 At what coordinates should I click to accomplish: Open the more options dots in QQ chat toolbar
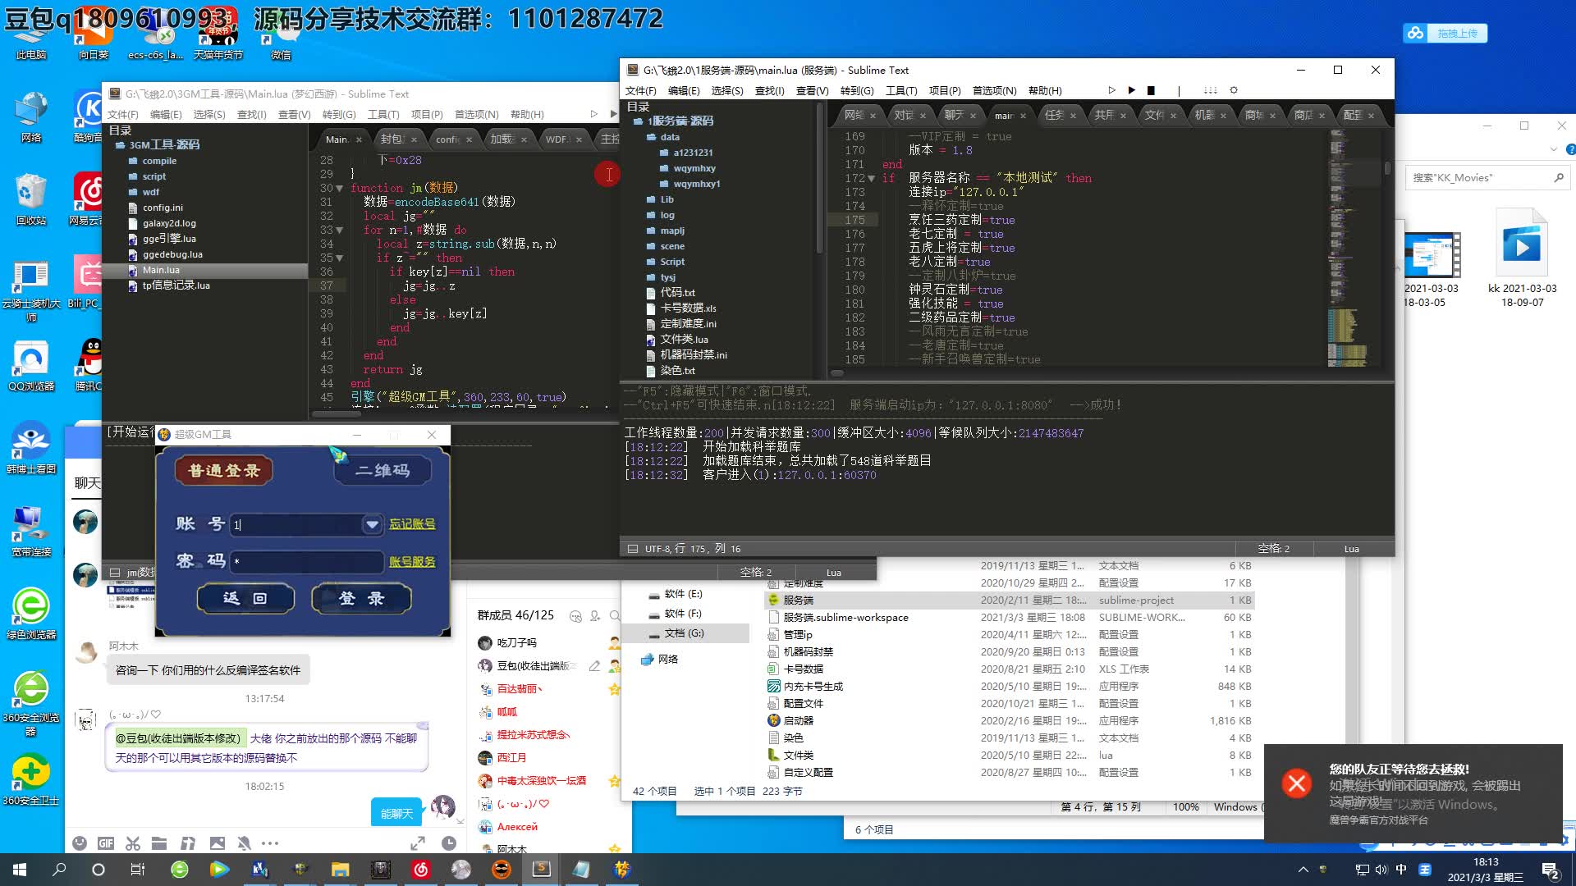point(270,843)
